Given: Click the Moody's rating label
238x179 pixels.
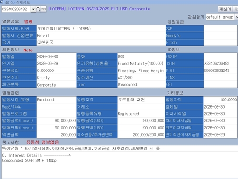Looking at the screenshot, I should point(185,36).
